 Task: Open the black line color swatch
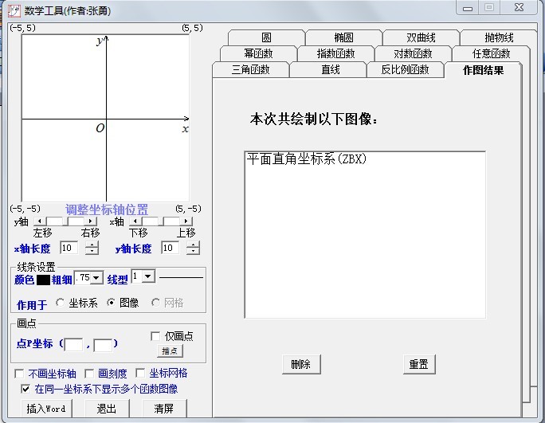click(x=43, y=279)
